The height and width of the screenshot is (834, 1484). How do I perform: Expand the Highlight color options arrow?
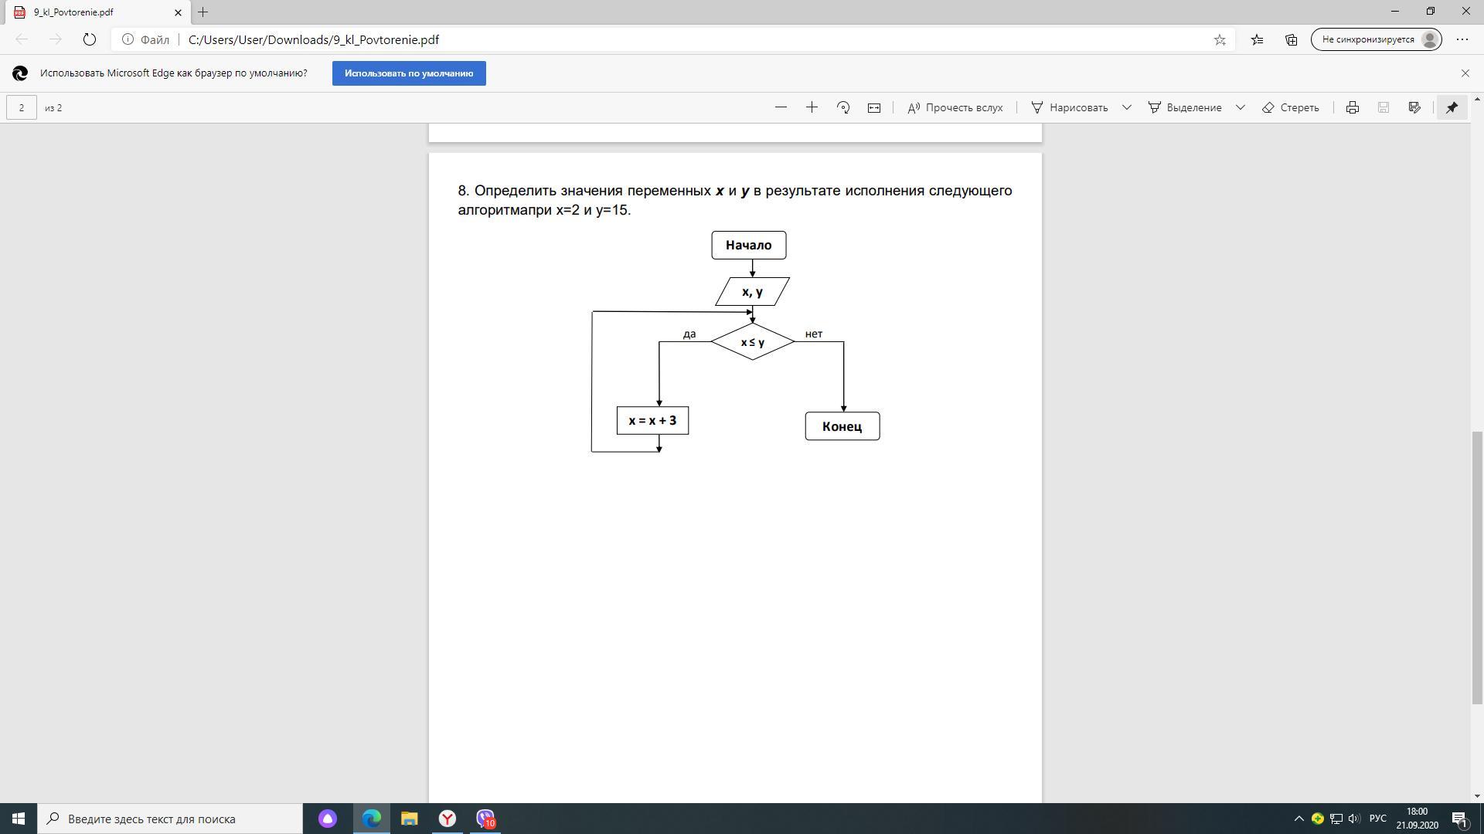(x=1240, y=107)
